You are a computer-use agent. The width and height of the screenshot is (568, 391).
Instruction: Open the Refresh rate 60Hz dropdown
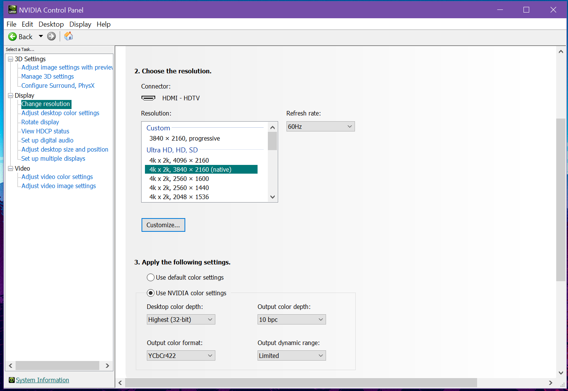point(320,127)
